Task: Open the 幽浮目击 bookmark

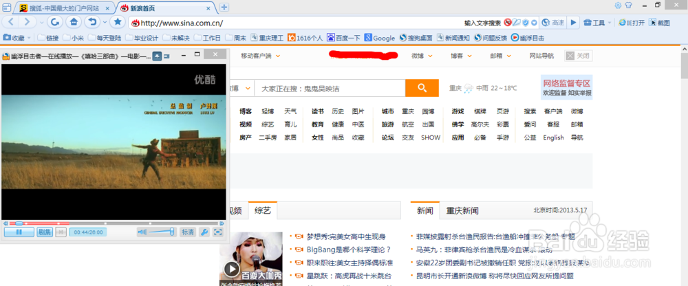Action: click(x=528, y=38)
